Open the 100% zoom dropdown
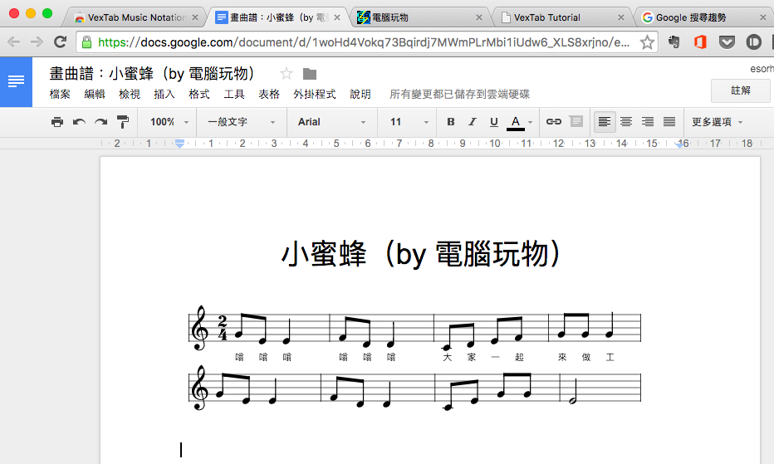The image size is (774, 464). pyautogui.click(x=169, y=122)
